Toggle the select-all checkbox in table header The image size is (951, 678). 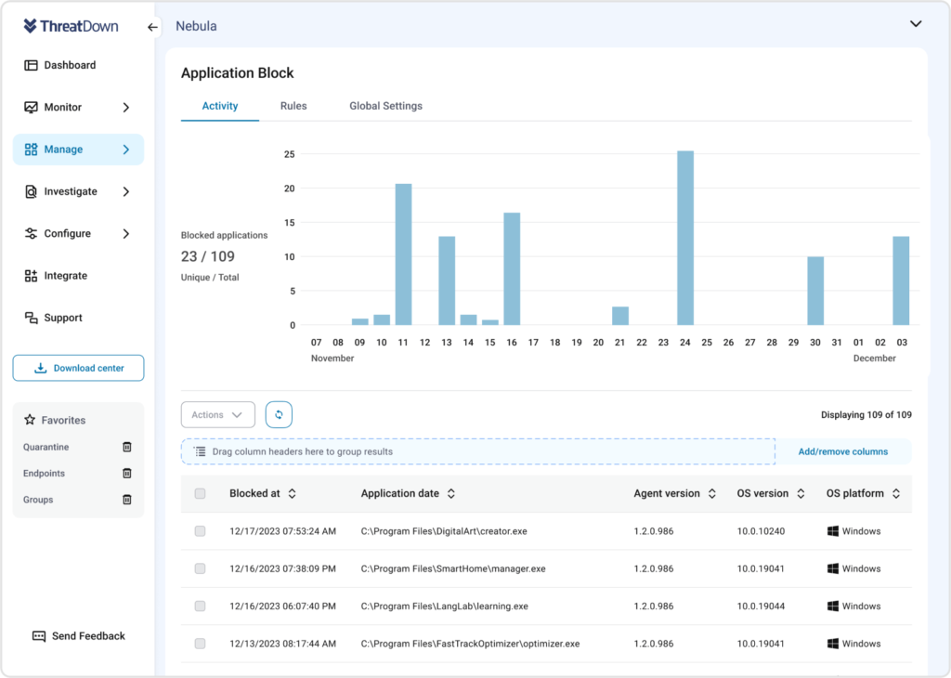tap(200, 494)
